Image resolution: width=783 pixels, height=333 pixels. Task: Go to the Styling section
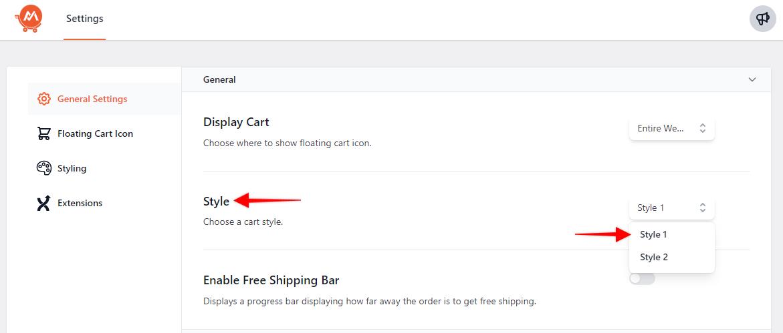tap(72, 168)
